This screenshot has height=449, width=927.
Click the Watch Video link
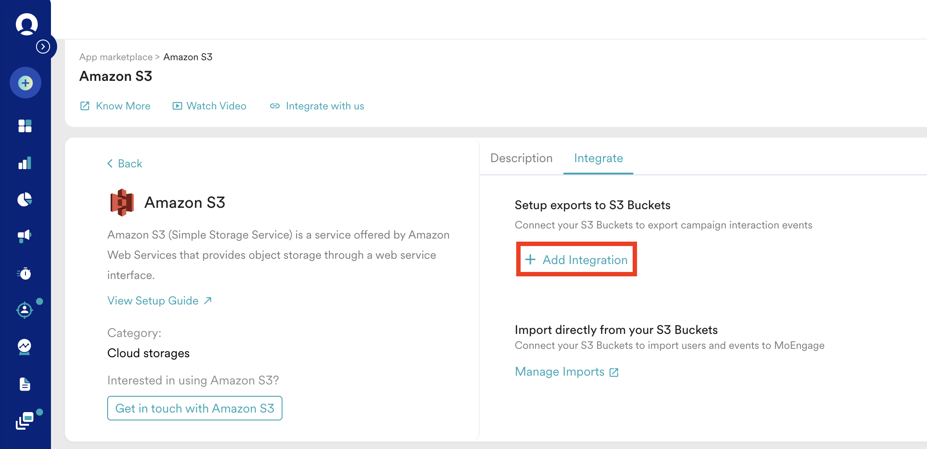point(210,106)
